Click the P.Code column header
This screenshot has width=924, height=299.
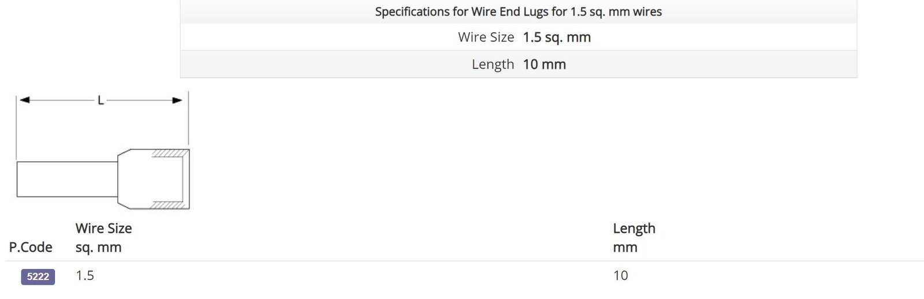point(31,247)
